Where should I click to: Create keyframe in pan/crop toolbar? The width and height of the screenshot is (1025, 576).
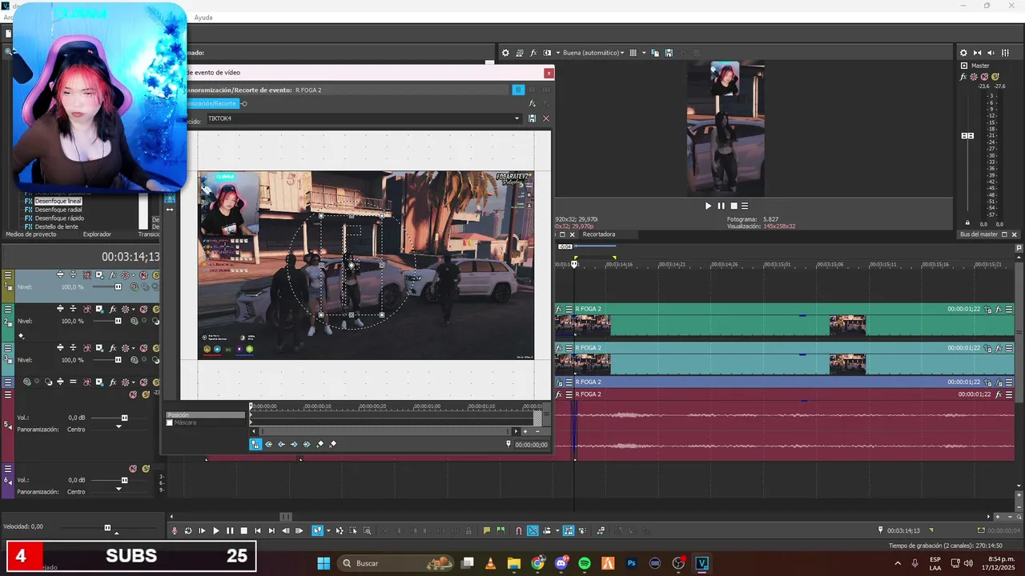click(320, 444)
